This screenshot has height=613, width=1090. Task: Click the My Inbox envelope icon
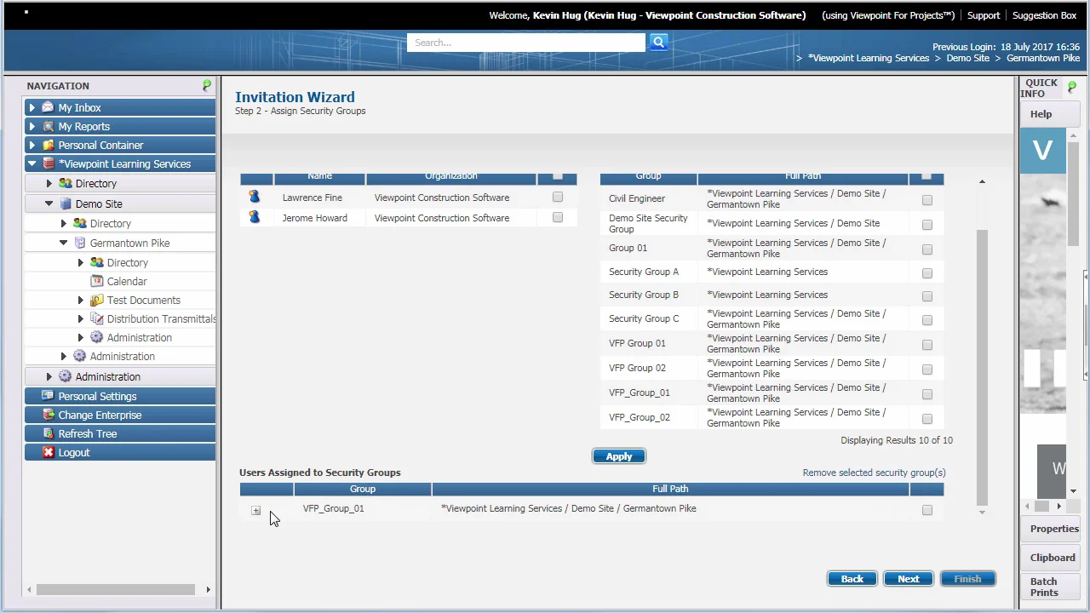click(x=49, y=107)
